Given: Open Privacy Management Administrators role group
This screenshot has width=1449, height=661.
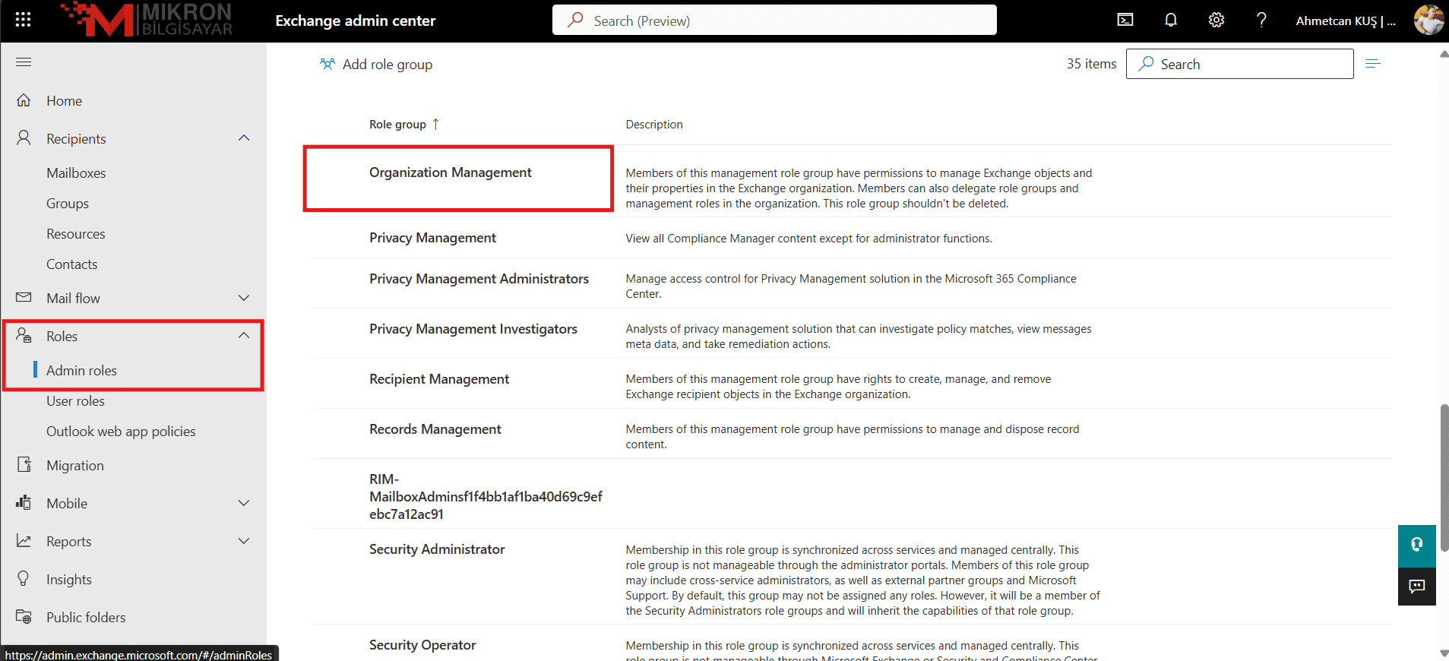Looking at the screenshot, I should 479,279.
